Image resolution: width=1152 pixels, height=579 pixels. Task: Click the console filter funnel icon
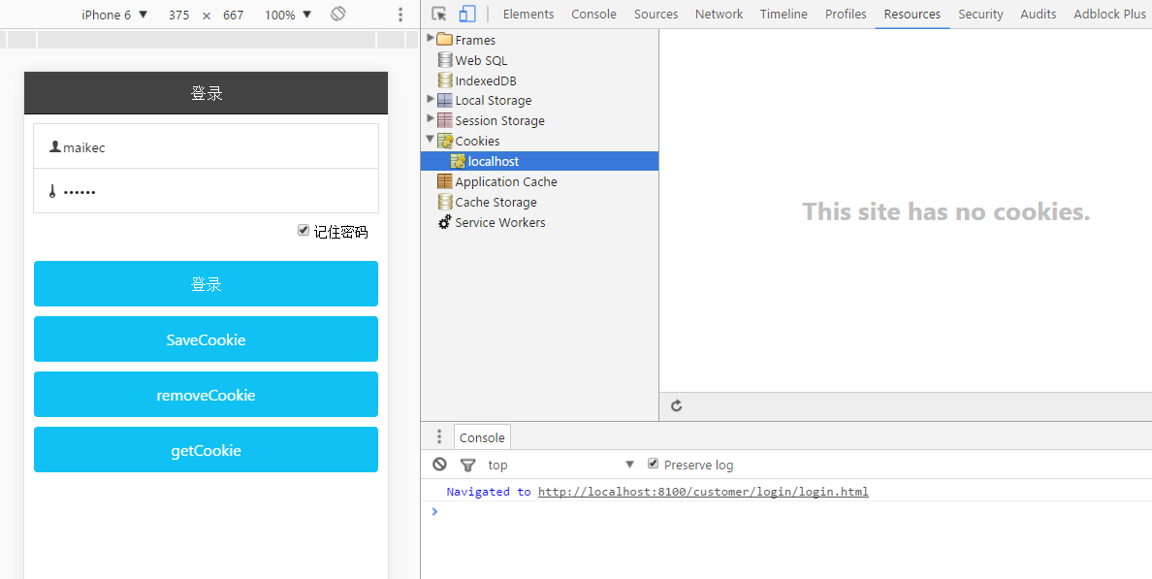pos(467,465)
